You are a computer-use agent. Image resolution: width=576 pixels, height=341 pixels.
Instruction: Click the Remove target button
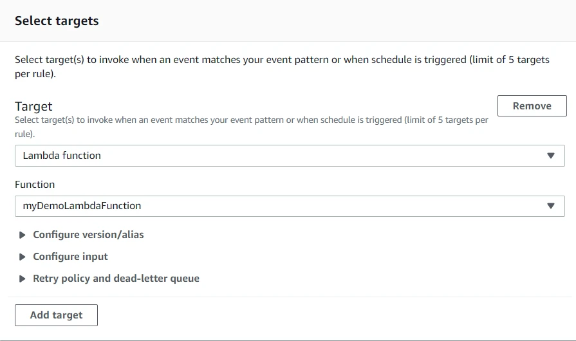(532, 106)
